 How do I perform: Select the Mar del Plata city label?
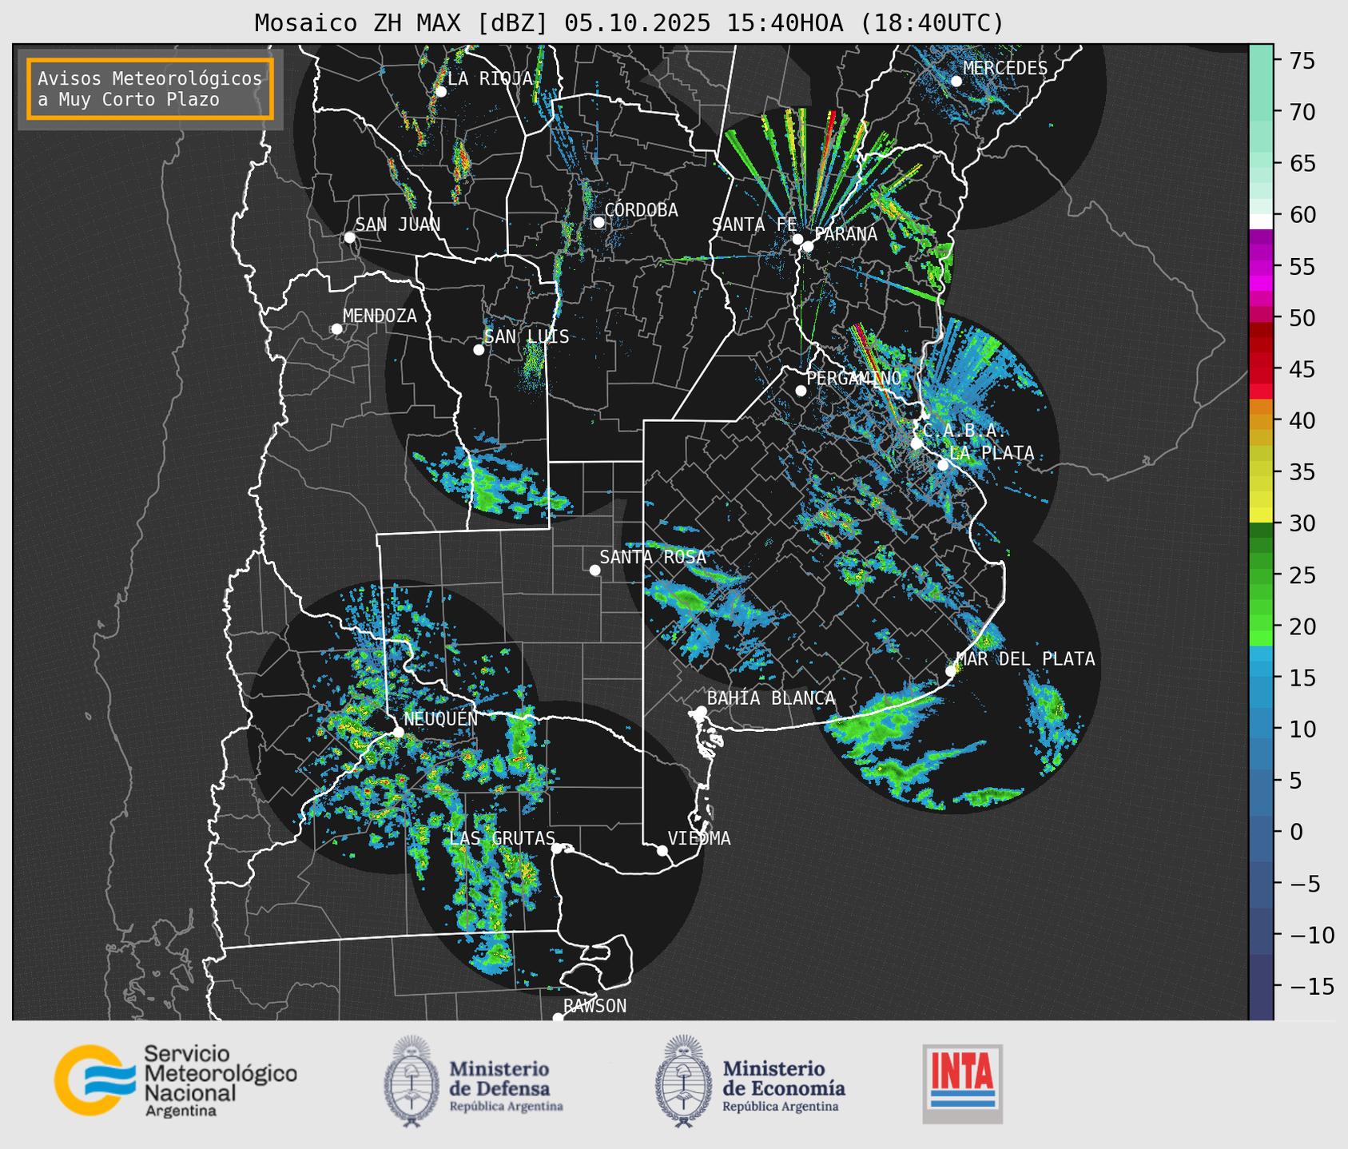pyautogui.click(x=1026, y=658)
